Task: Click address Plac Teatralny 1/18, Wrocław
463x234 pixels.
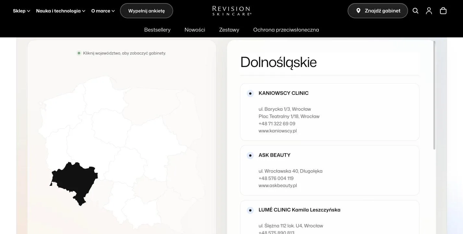Action: pos(289,116)
